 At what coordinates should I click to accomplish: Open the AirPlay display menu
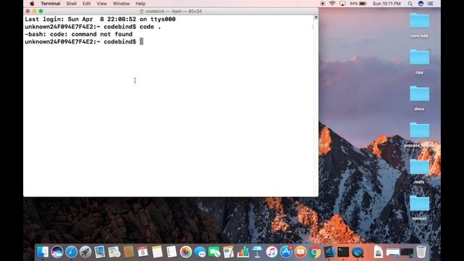(x=342, y=4)
